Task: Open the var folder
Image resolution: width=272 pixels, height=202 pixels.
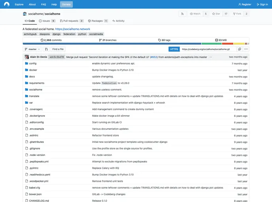Action: pos(31,103)
